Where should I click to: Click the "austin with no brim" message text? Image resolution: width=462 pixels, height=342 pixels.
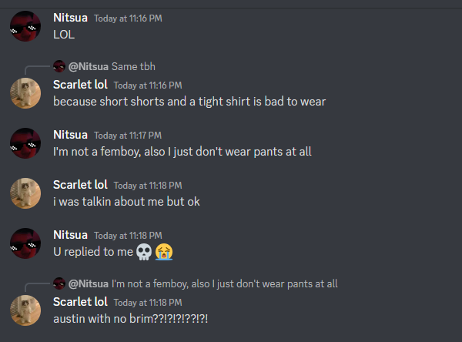click(131, 318)
